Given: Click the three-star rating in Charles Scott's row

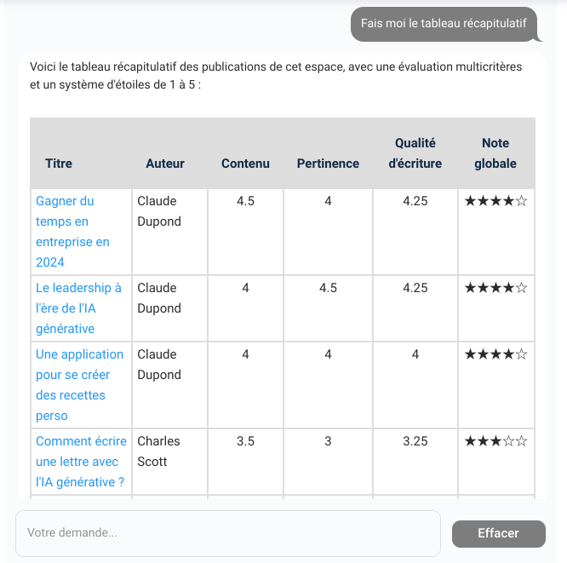Looking at the screenshot, I should pos(495,442).
